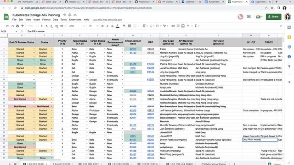The image size is (294, 165).
Task: Open text wrapping dropdown
Action: tap(158, 26)
